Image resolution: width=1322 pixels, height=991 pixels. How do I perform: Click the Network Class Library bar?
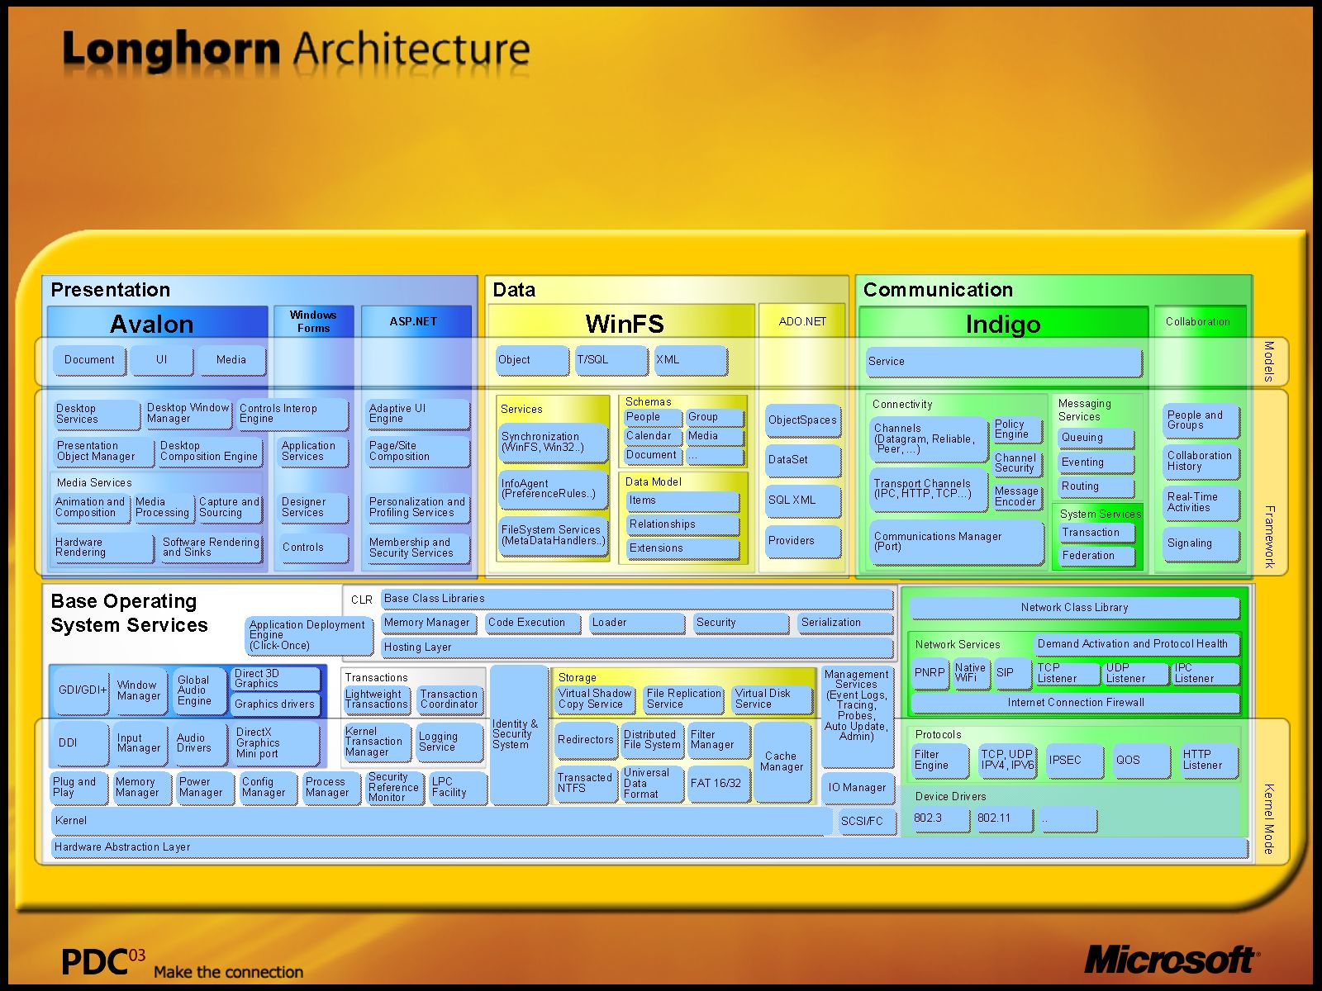(1074, 608)
